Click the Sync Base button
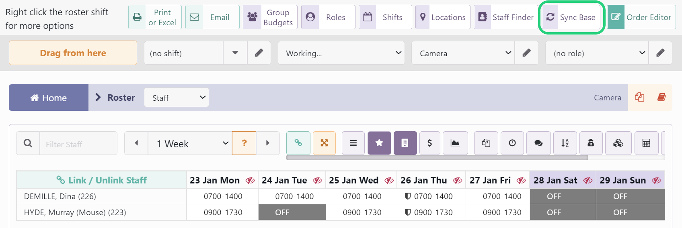The width and height of the screenshot is (682, 228). pyautogui.click(x=571, y=17)
